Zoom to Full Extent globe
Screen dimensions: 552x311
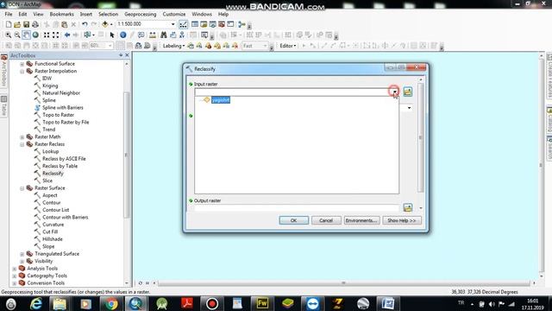tap(35, 35)
